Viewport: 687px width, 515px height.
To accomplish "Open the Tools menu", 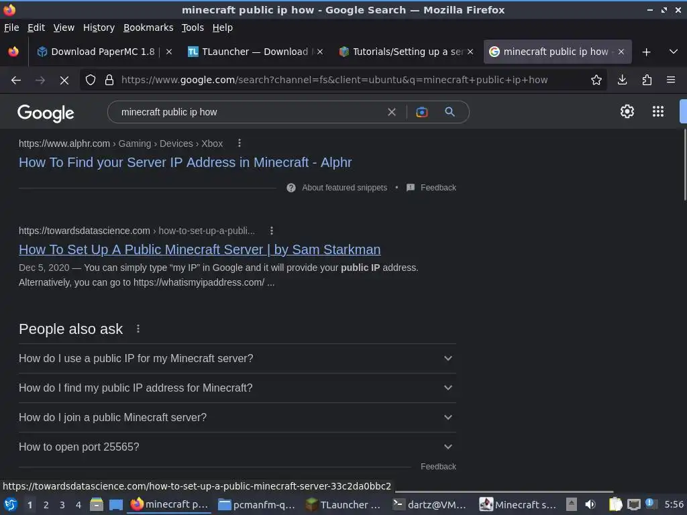I will (x=193, y=27).
